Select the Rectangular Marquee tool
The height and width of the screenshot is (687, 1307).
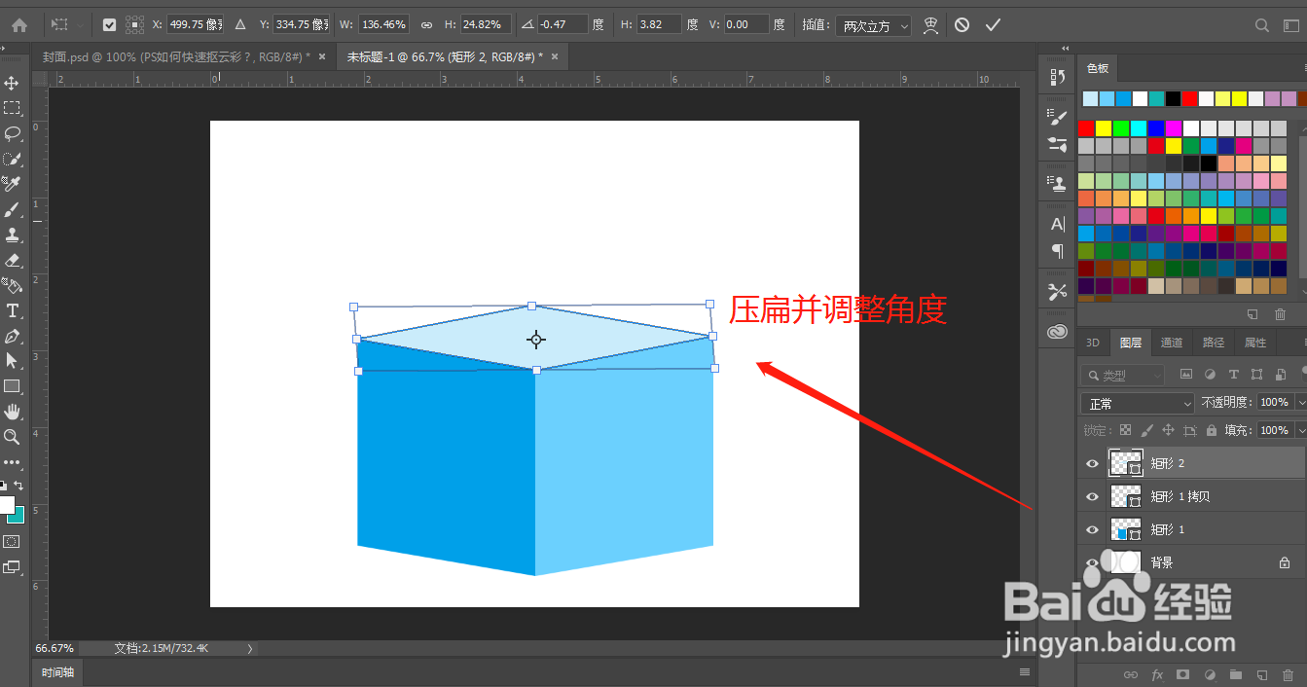[x=13, y=108]
